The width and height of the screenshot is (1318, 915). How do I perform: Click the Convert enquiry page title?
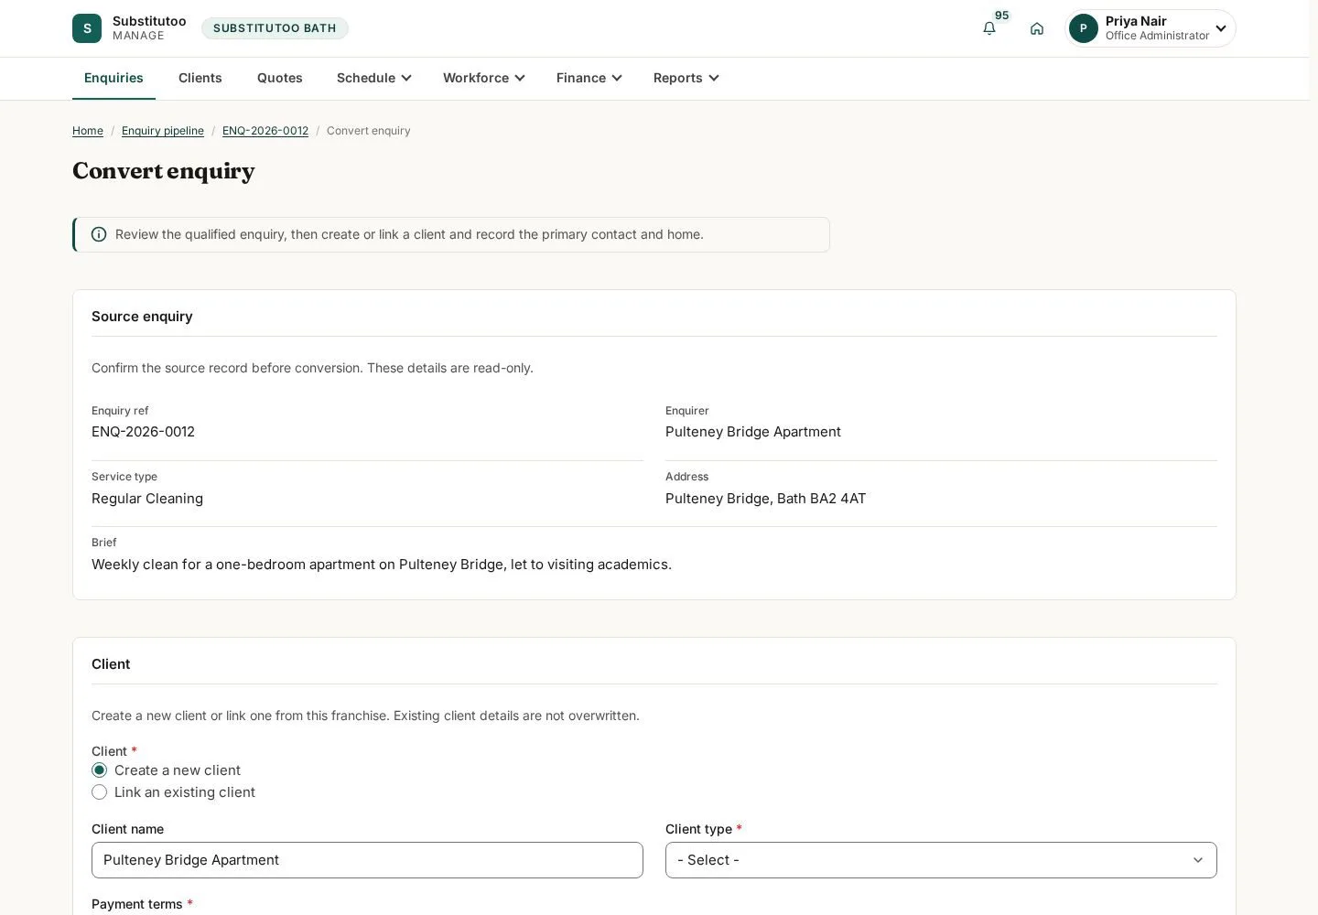[164, 171]
